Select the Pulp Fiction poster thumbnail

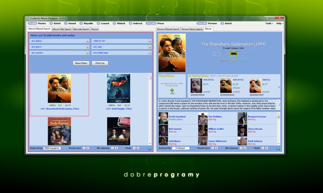click(59, 131)
